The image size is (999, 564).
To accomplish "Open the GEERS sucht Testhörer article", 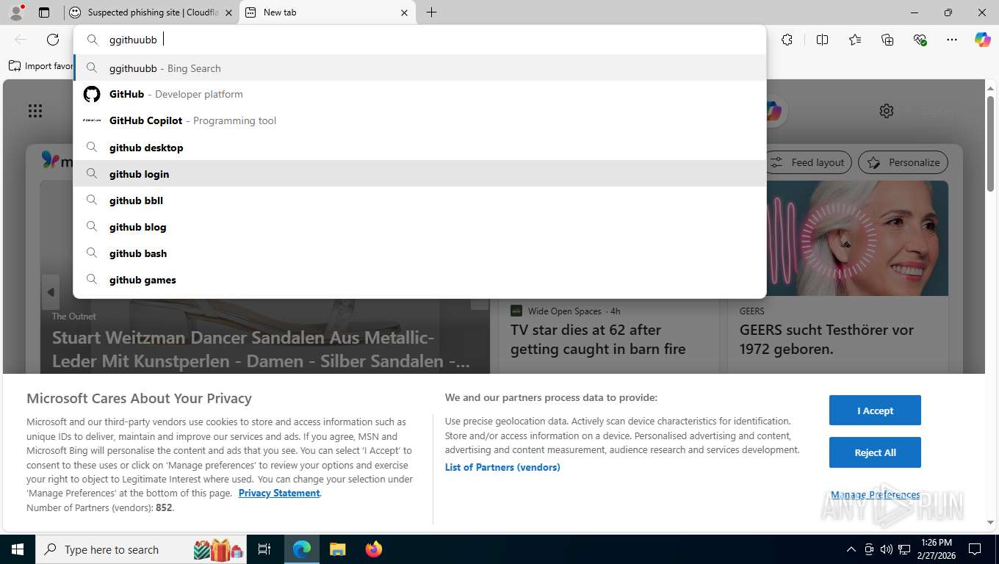I will (826, 339).
